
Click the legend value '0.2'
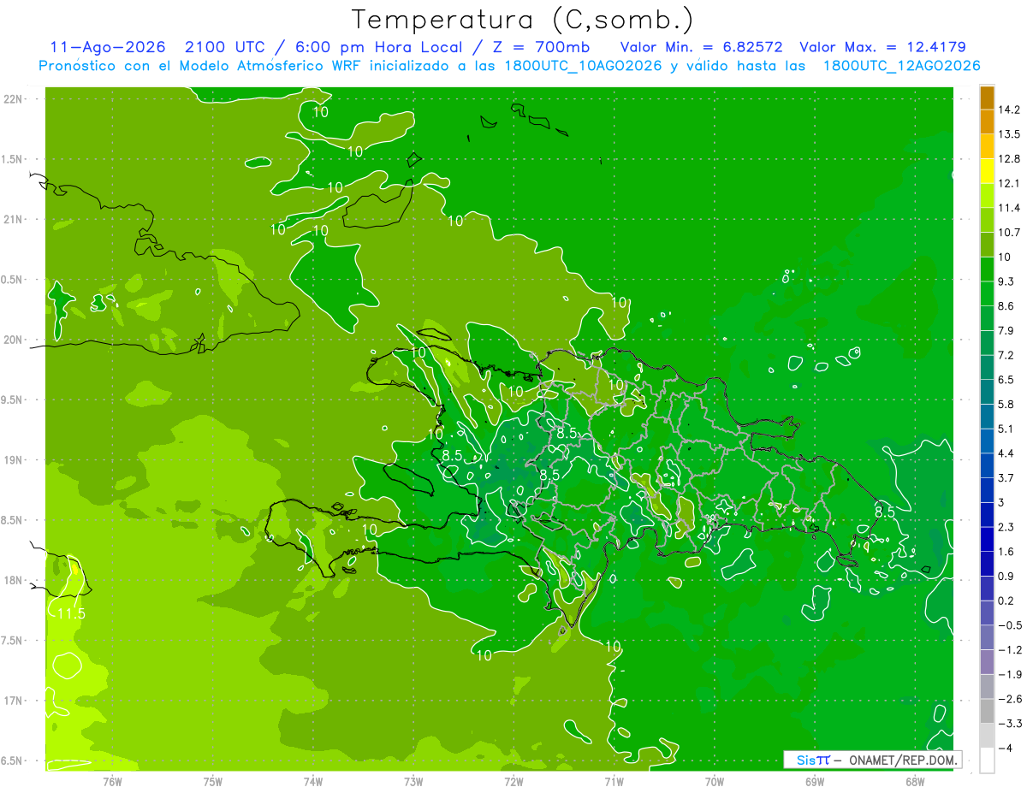[1007, 601]
